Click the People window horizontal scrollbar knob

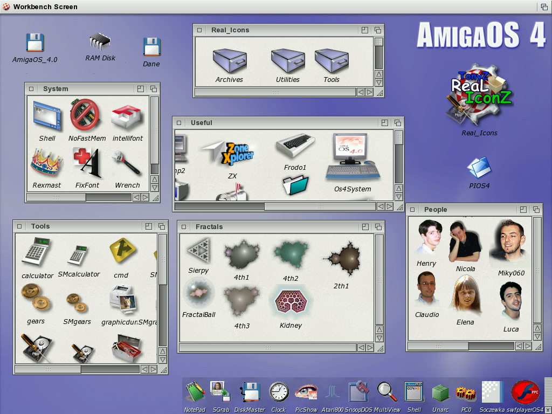[x=438, y=346]
